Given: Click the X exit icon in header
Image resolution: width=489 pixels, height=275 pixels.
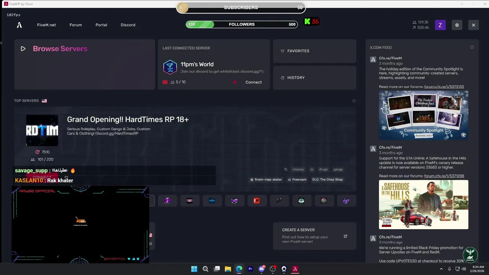Looking at the screenshot, I should 473,25.
